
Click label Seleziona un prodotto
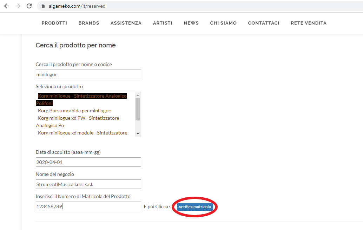[59, 86]
